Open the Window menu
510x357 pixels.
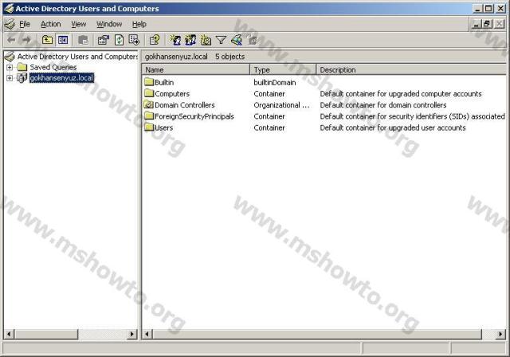coord(109,24)
